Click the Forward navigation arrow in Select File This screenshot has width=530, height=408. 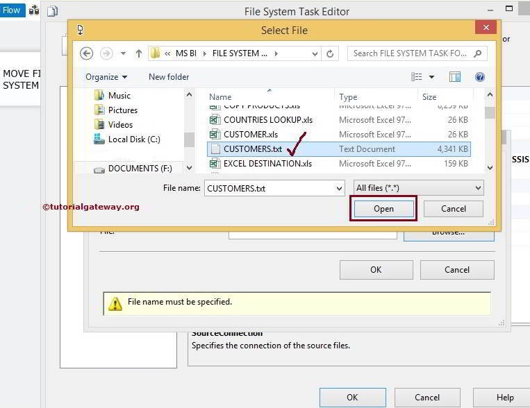(x=106, y=53)
